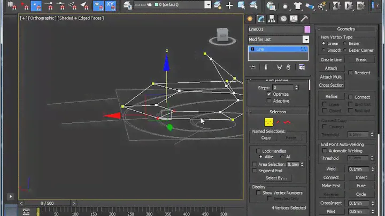The height and width of the screenshot is (216, 385).
Task: Open the Modifier List dropdown
Action: tap(279, 40)
